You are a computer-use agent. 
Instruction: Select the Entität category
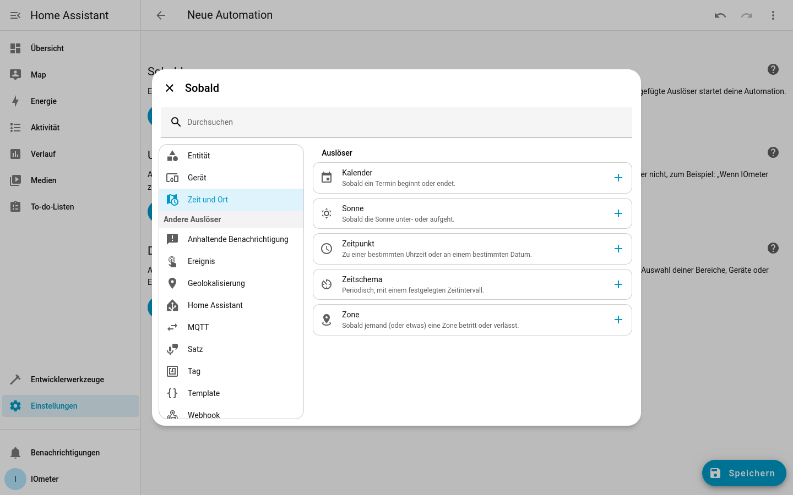tap(231, 156)
